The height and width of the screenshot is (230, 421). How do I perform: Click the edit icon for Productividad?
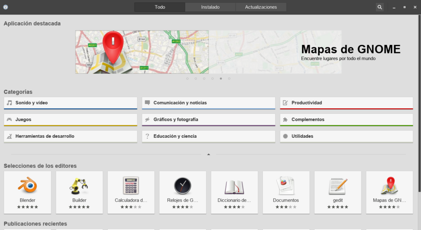285,102
